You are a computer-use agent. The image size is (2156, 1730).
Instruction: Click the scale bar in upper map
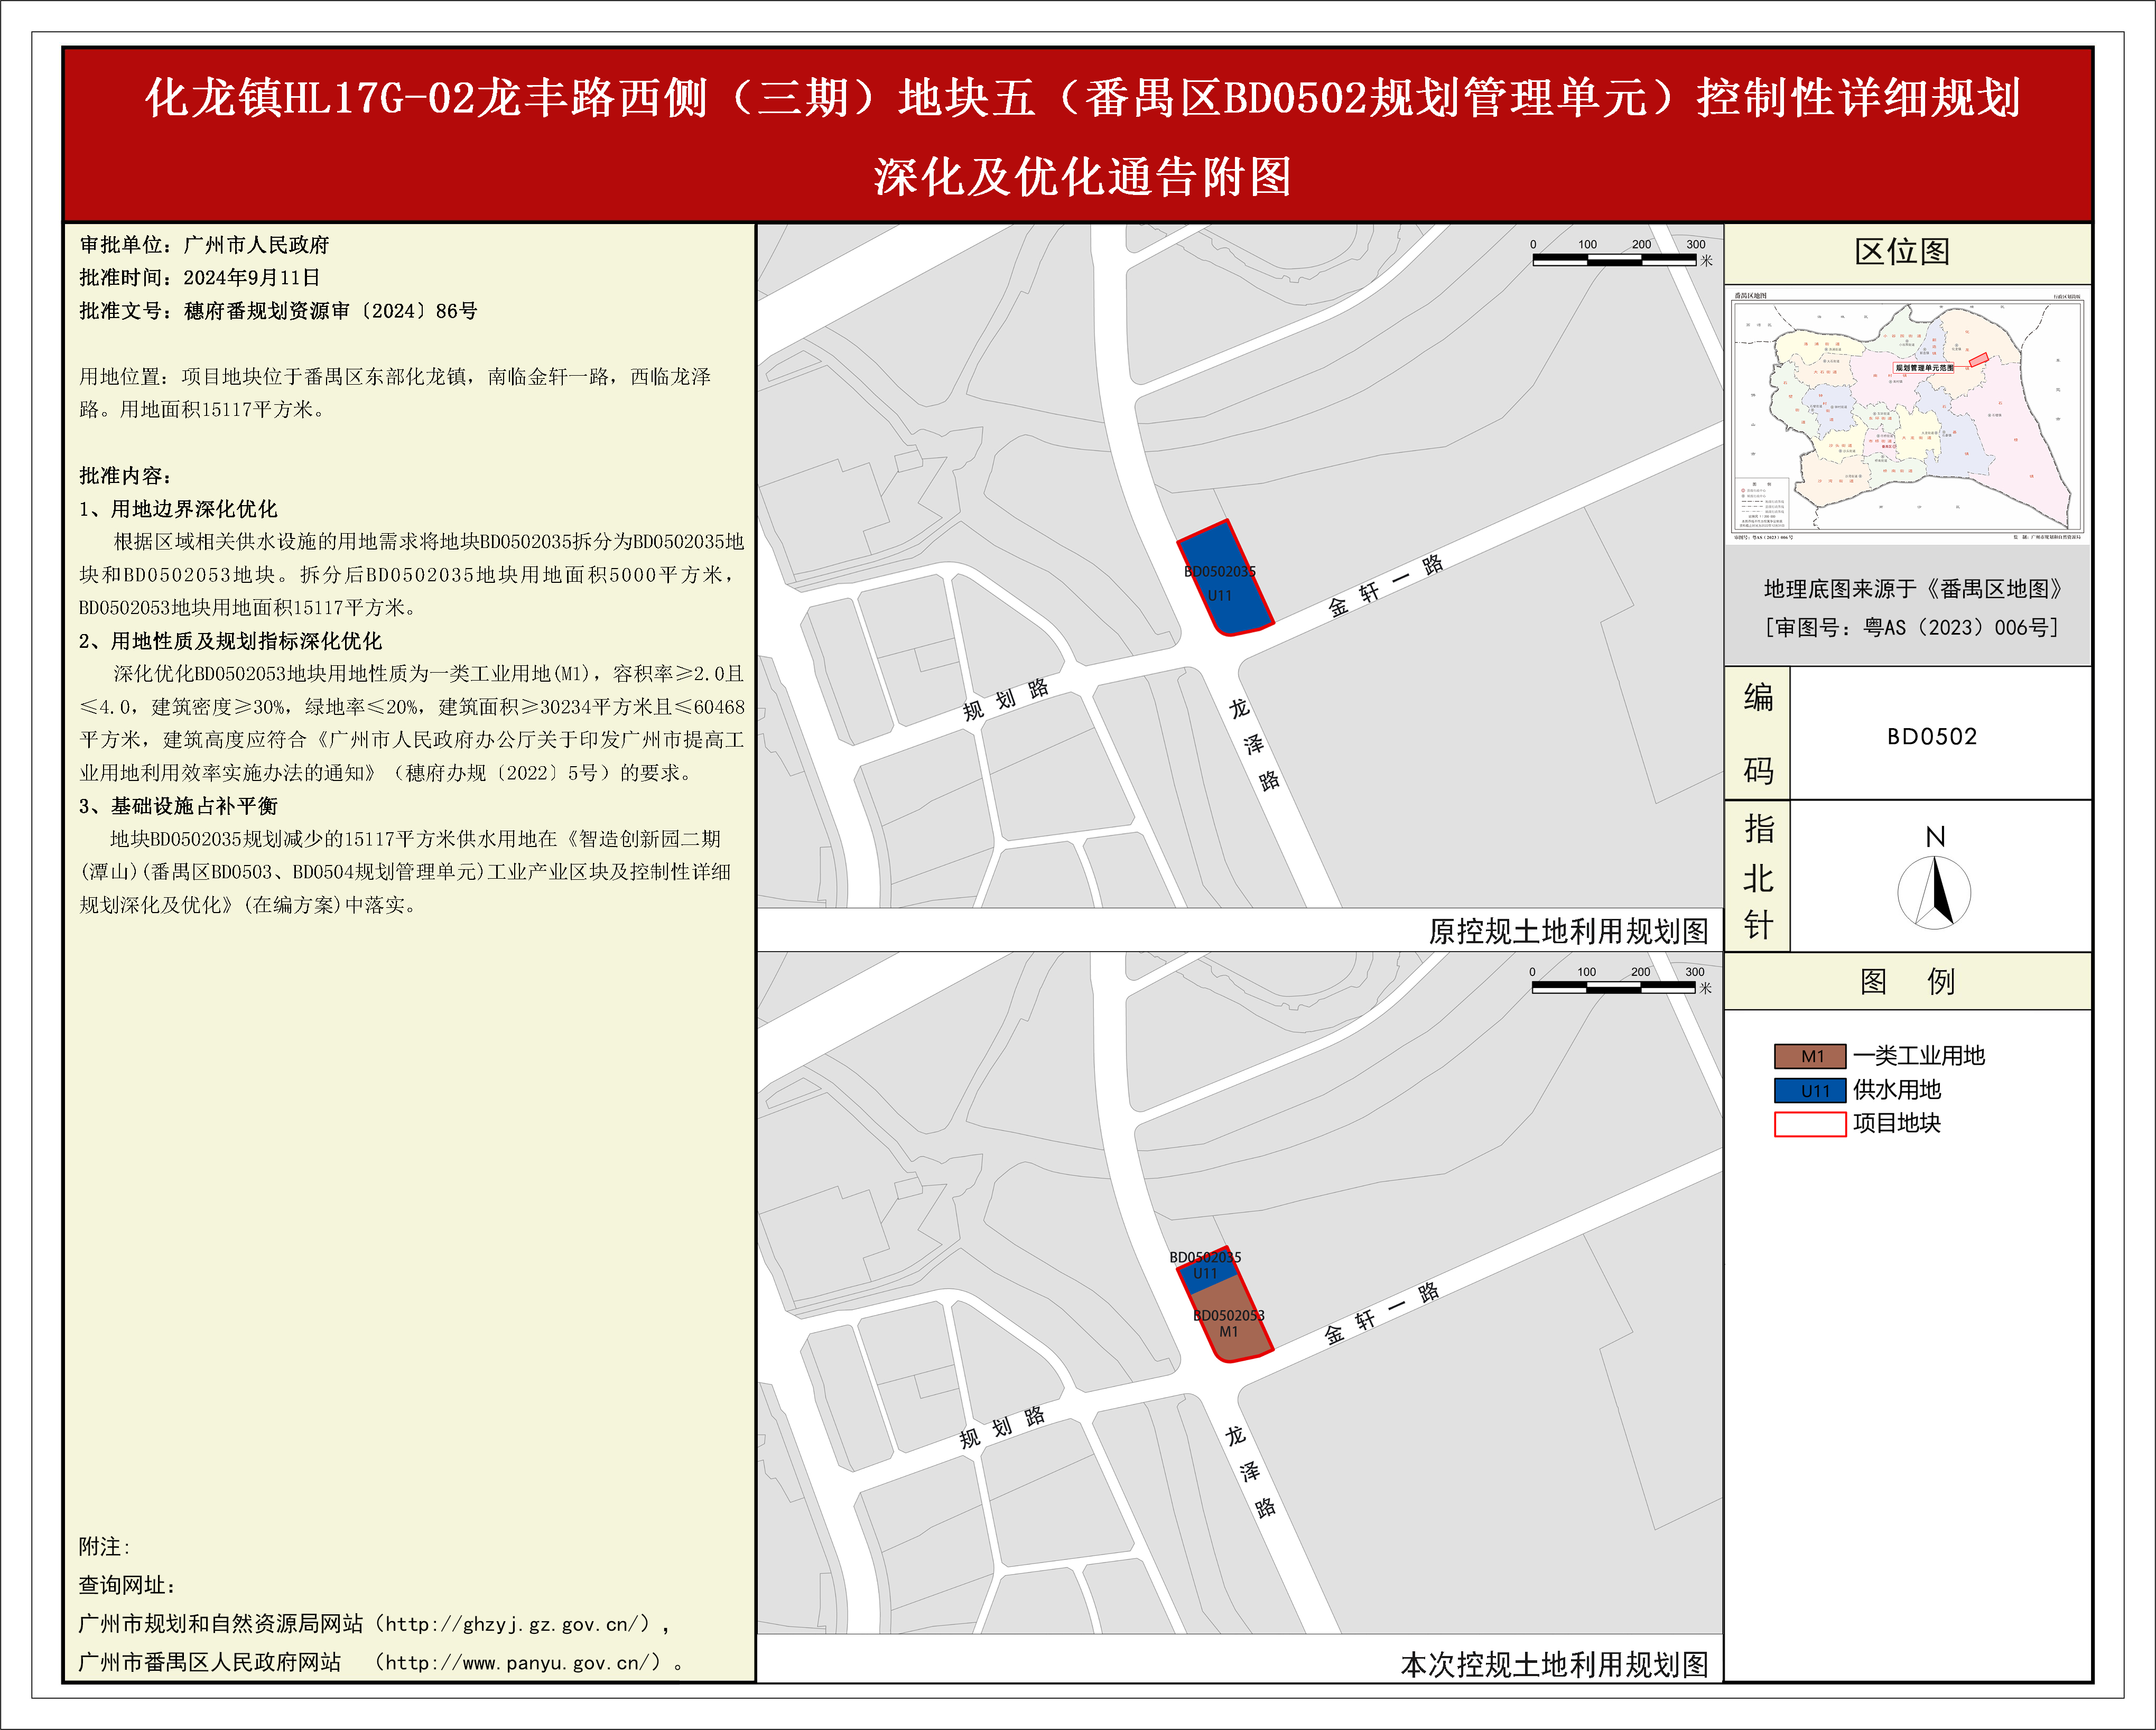pyautogui.click(x=1614, y=259)
